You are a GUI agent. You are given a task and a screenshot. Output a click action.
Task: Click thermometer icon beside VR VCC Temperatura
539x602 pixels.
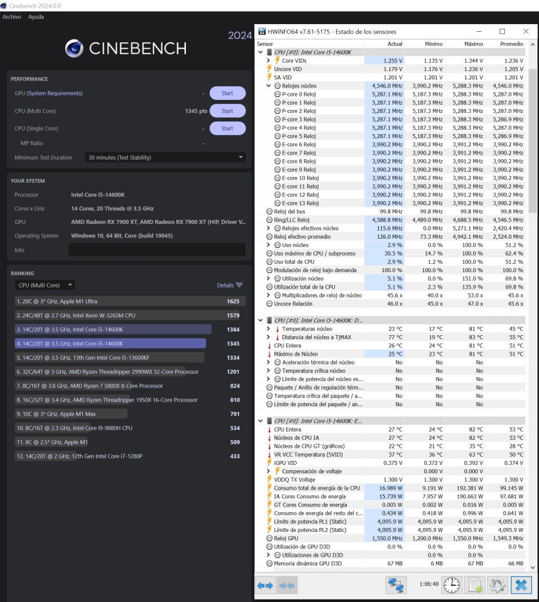(x=269, y=454)
